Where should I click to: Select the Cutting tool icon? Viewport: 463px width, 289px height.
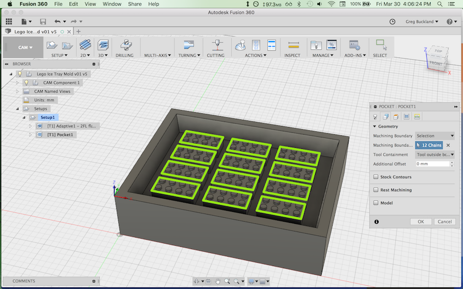pyautogui.click(x=218, y=45)
